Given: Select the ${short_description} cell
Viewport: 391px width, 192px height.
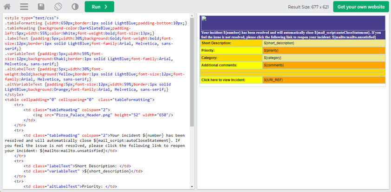Looking at the screenshot, I should [x=324, y=43].
